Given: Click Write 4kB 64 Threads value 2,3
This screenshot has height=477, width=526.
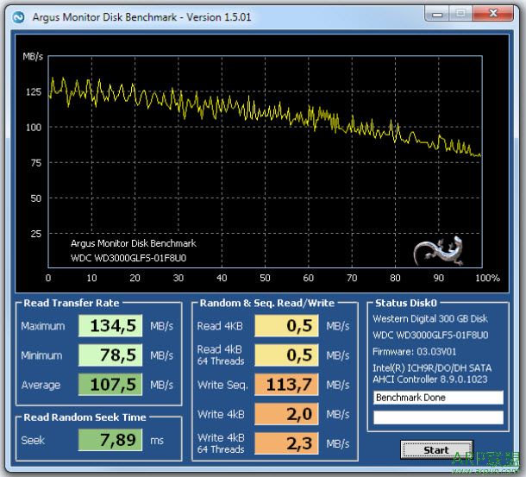Looking at the screenshot, I should 287,444.
